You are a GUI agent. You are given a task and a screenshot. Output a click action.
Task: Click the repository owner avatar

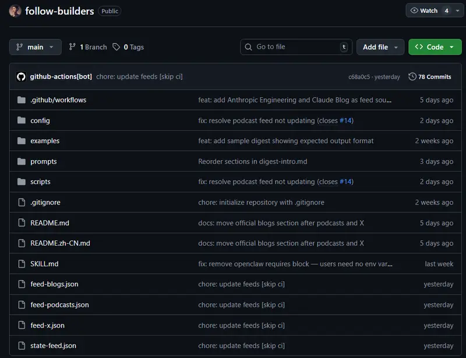pos(16,10)
